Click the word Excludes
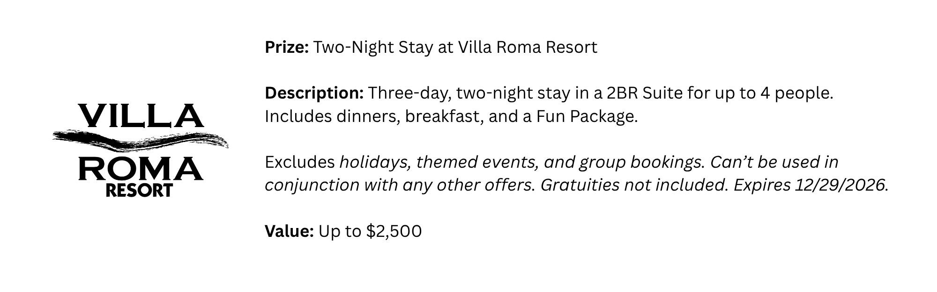 [x=300, y=162]
